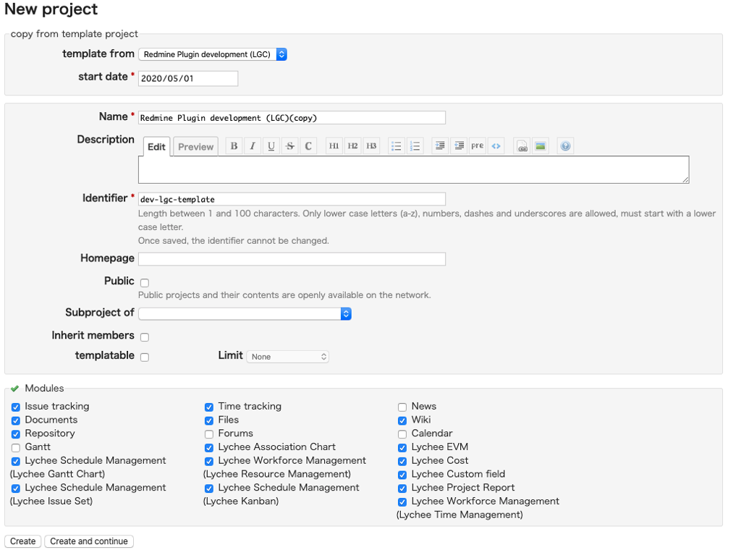Focus the Identifier input field
Image resolution: width=741 pixels, height=550 pixels.
pyautogui.click(x=292, y=199)
